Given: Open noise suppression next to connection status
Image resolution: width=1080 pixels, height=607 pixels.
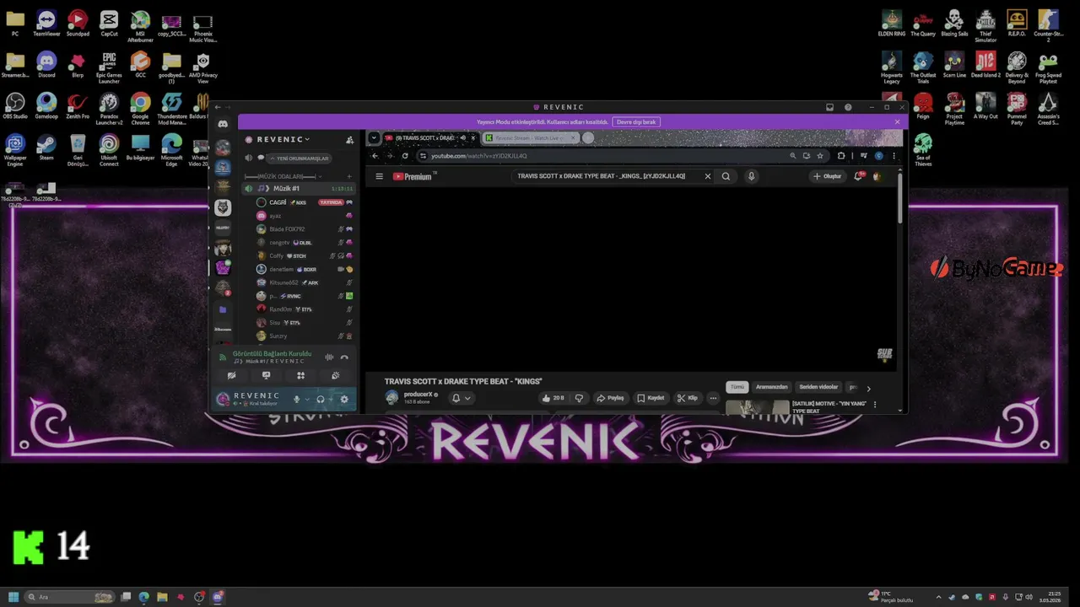Looking at the screenshot, I should 329,357.
